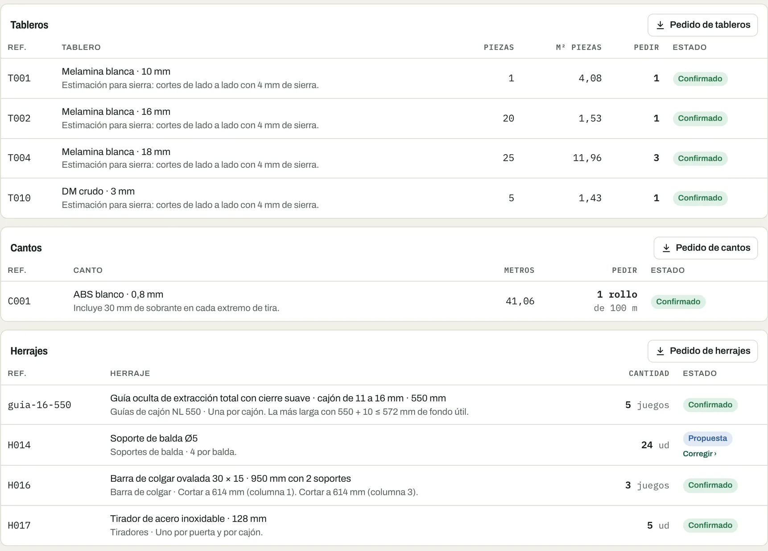Viewport: 768px width, 551px height.
Task: Click Melamina blanca · 16 mm
Action: (116, 112)
